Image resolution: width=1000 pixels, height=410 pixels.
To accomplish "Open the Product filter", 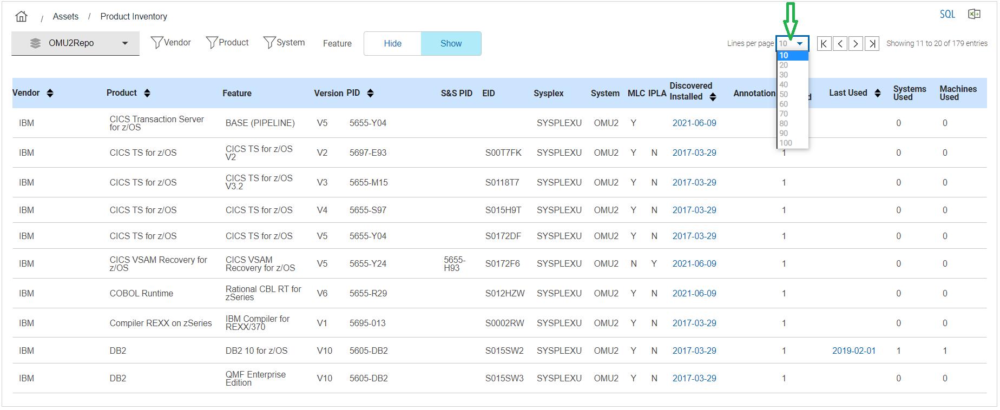I will (x=227, y=43).
